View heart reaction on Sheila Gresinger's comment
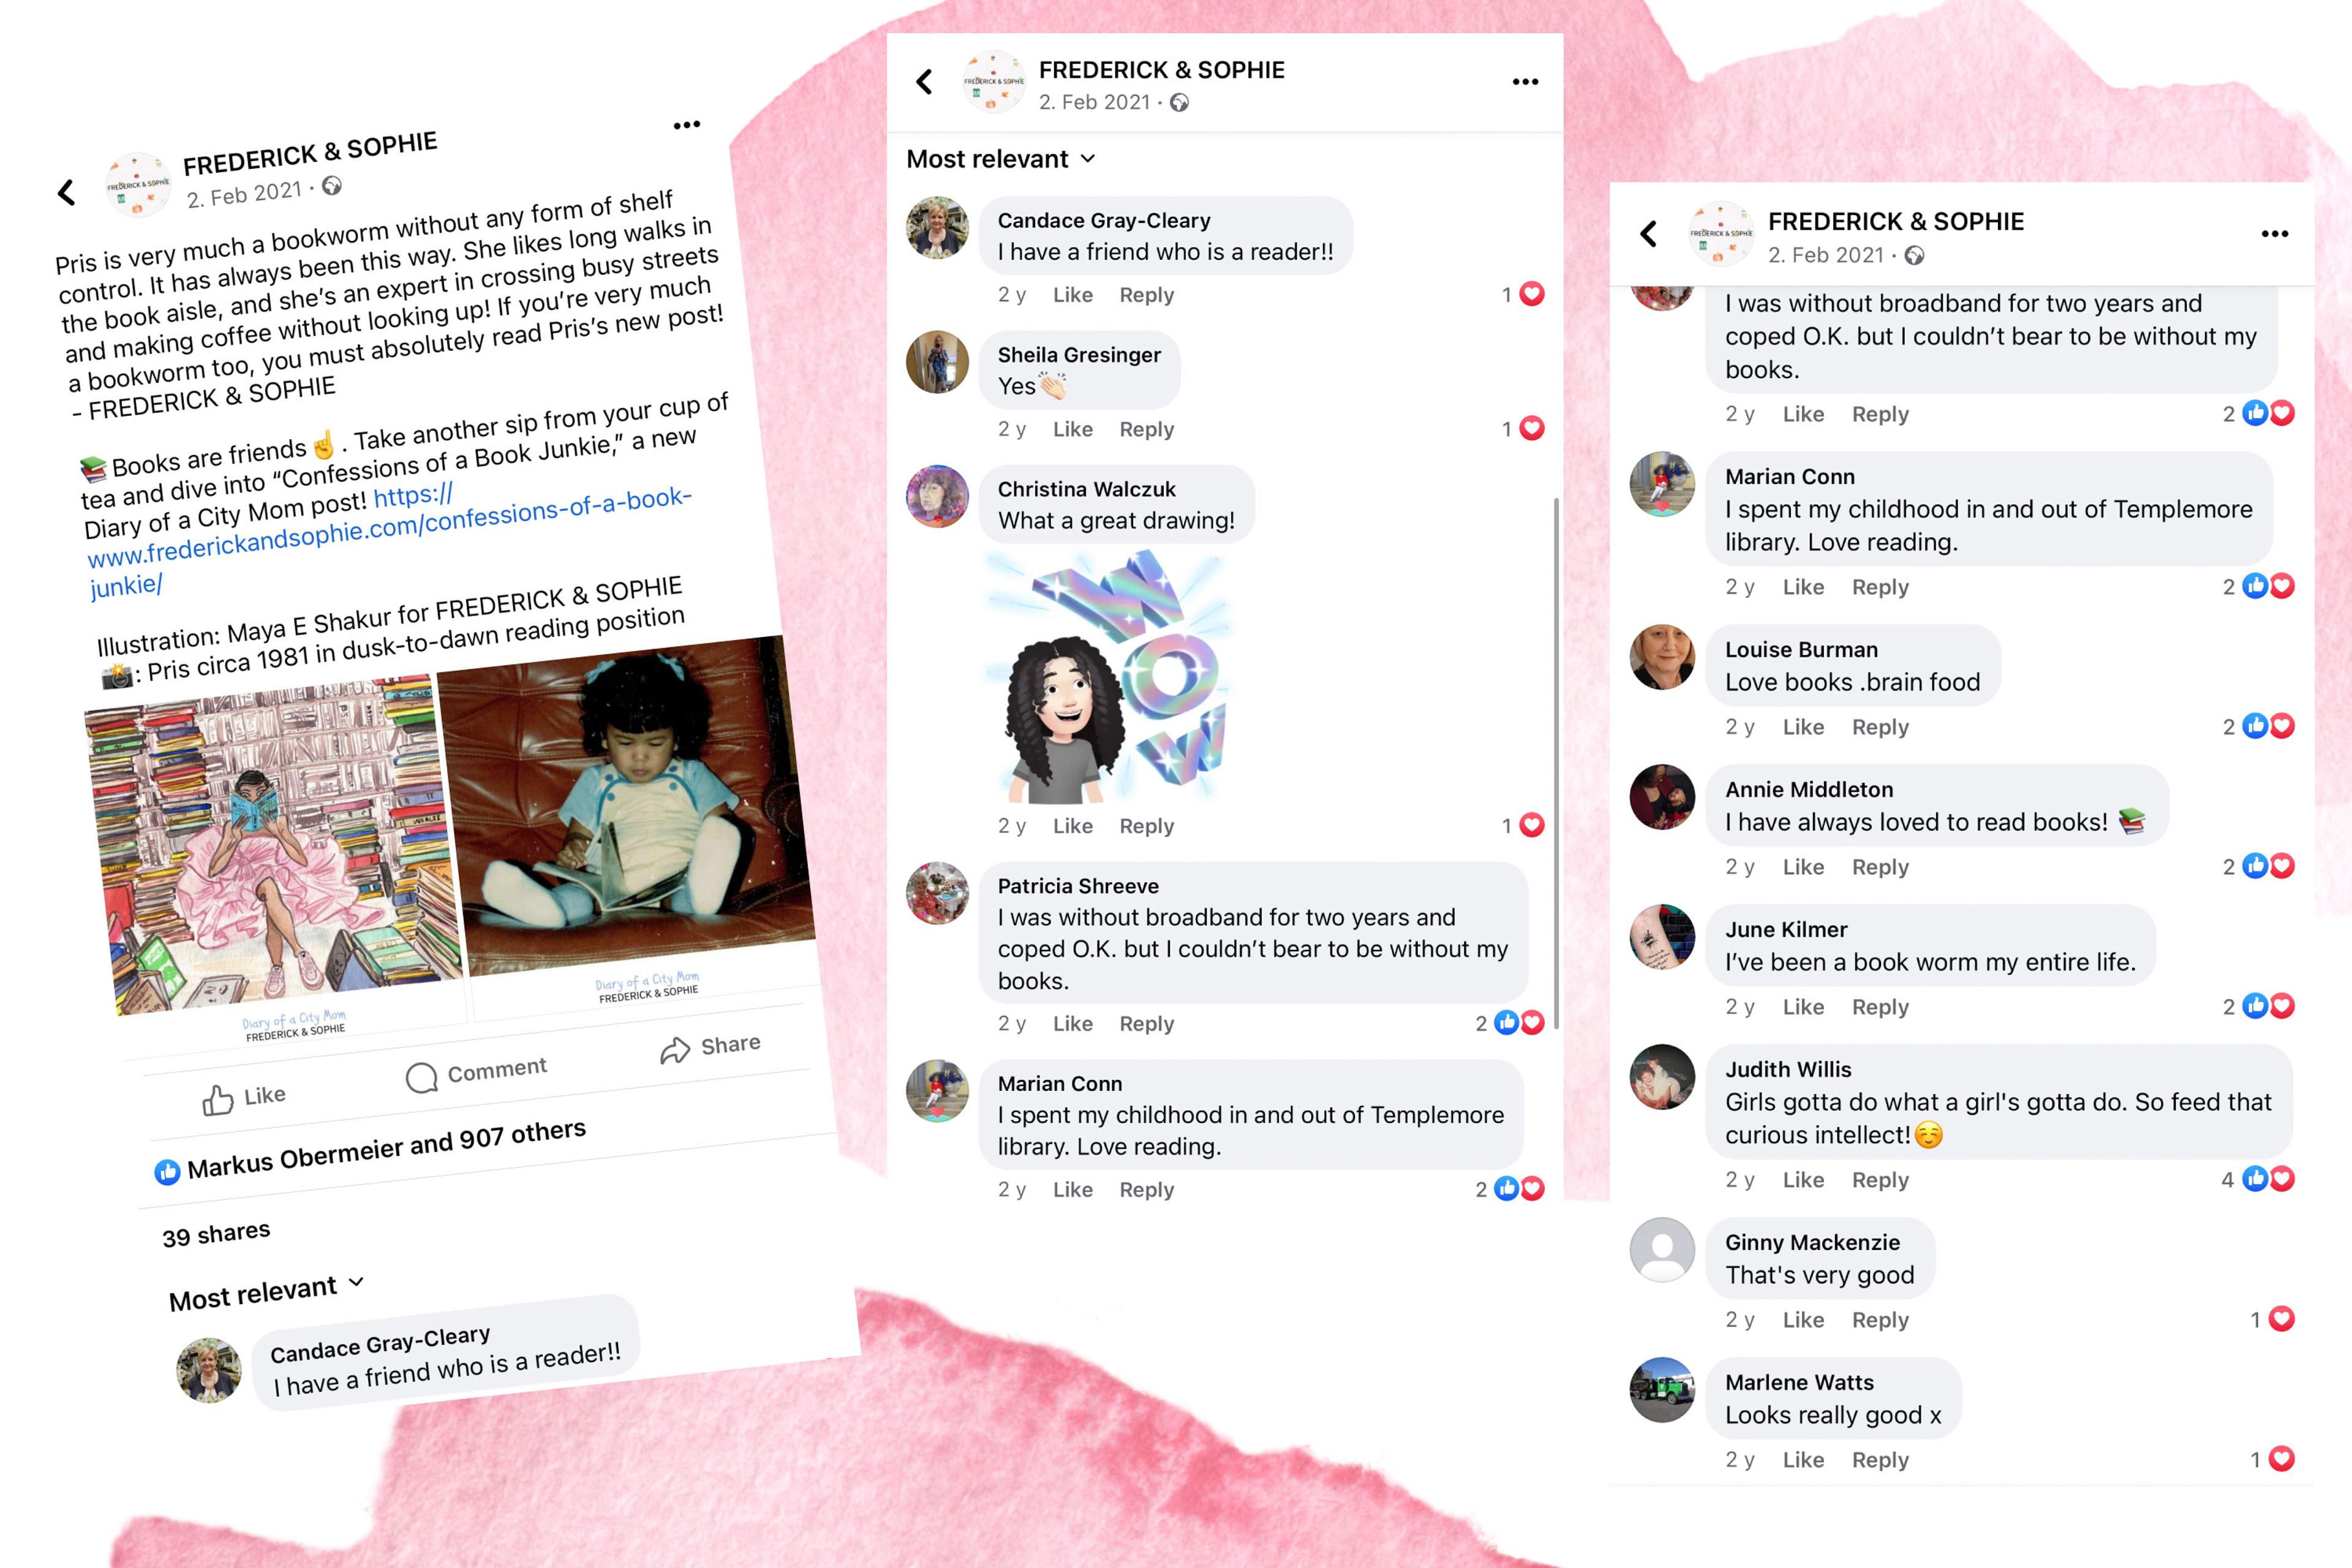Image resolution: width=2352 pixels, height=1568 pixels. click(1531, 429)
